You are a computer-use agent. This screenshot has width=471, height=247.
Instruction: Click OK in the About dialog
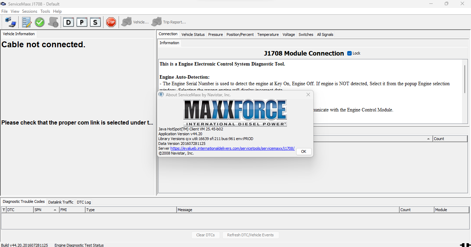(304, 152)
